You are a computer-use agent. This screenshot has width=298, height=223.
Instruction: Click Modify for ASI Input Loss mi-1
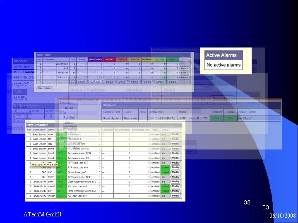coord(175,196)
